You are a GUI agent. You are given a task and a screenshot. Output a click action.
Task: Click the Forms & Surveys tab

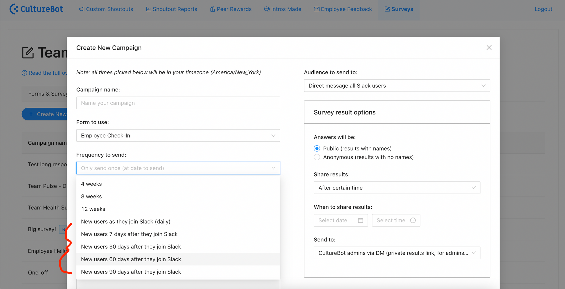pos(45,94)
